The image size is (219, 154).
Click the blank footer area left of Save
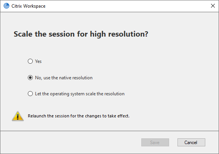click(70, 143)
